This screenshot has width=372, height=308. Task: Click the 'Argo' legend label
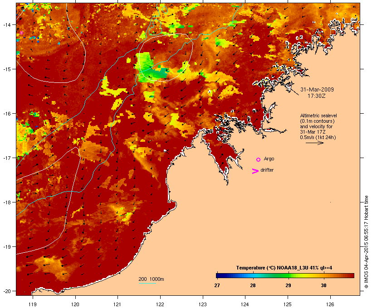[x=269, y=159]
